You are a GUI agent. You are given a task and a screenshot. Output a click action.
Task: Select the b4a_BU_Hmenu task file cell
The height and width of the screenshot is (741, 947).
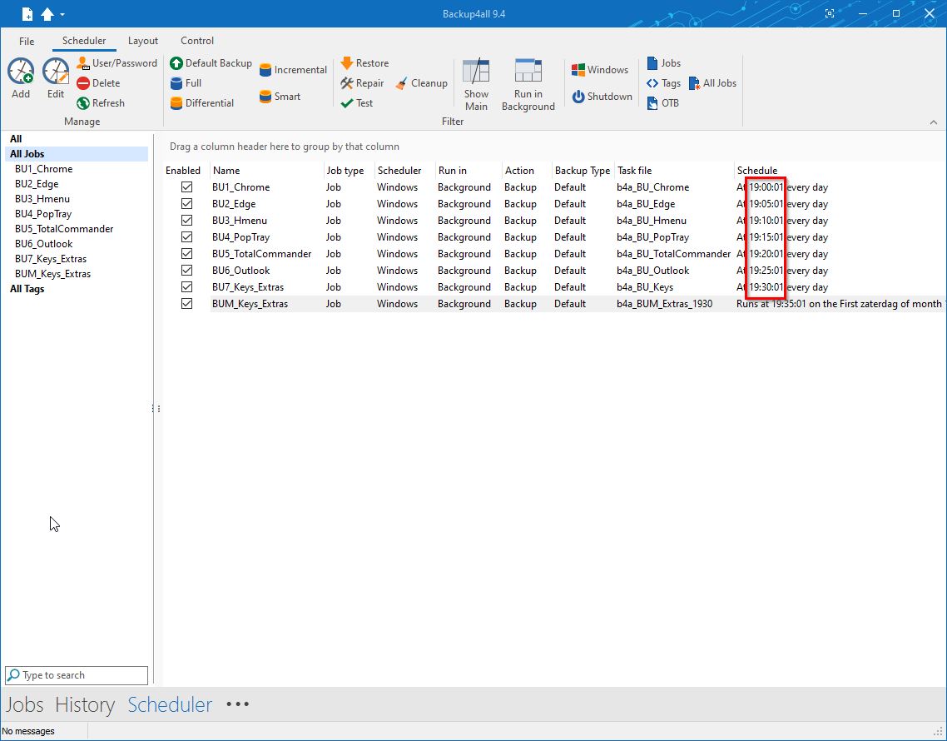tap(651, 220)
